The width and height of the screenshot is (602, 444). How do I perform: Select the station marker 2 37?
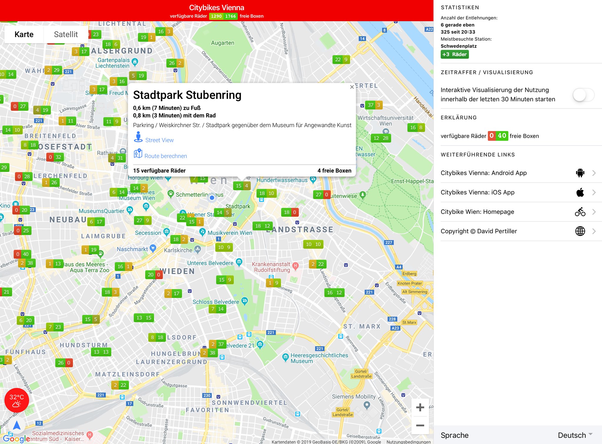(x=217, y=344)
